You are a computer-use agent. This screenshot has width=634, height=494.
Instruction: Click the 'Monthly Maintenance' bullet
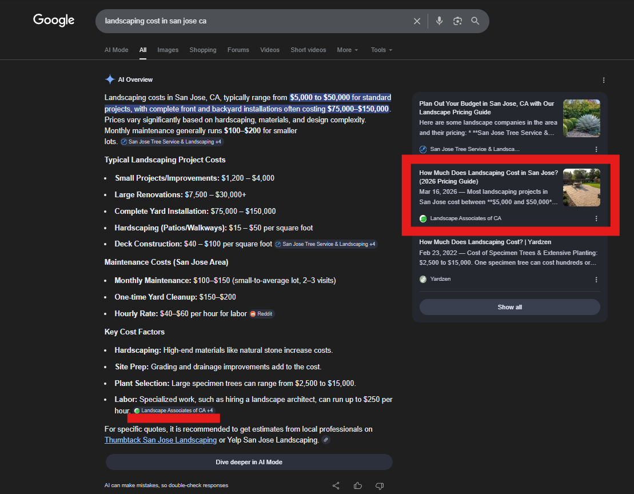tap(225, 281)
